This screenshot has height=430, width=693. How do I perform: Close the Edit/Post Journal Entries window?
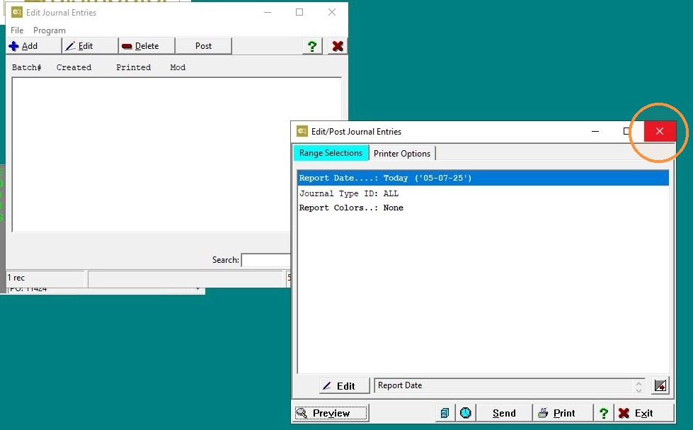[x=660, y=131]
